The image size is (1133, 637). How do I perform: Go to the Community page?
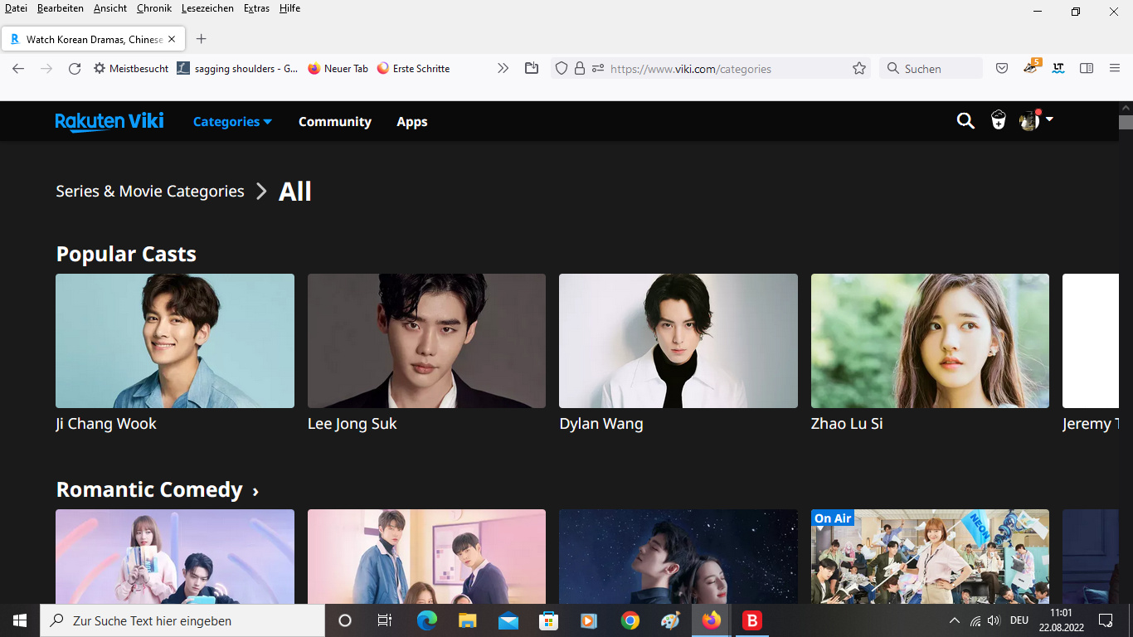point(334,122)
